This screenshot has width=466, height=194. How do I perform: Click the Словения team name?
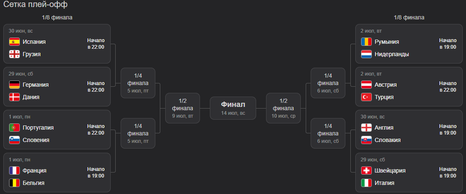(x=36, y=140)
